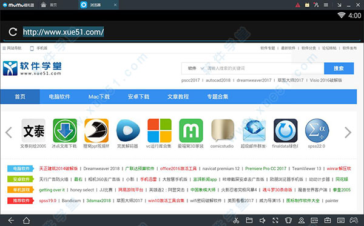Click the blue 电脑软件 category tag

tap(21, 168)
